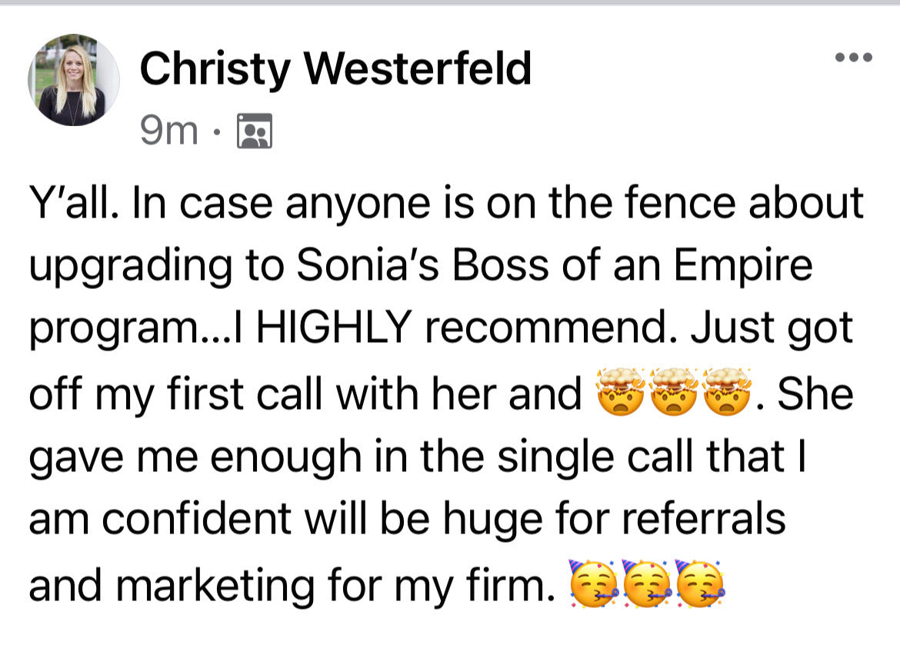Click the first party face emoji
Image resolution: width=900 pixels, height=658 pixels.
click(592, 583)
